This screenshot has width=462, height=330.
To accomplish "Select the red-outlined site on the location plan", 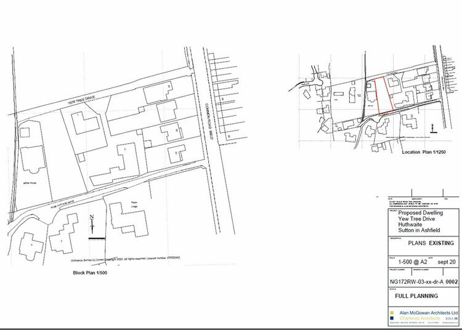I will point(384,95).
